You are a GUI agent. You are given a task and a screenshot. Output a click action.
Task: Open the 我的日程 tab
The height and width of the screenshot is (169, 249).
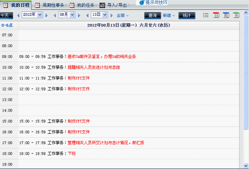[x=20, y=5]
